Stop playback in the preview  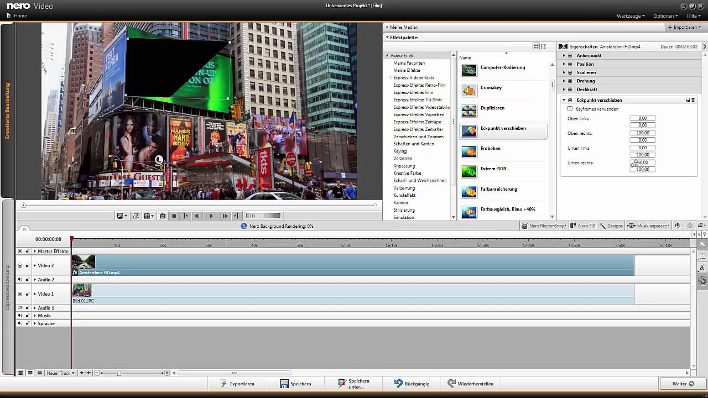pyautogui.click(x=174, y=216)
